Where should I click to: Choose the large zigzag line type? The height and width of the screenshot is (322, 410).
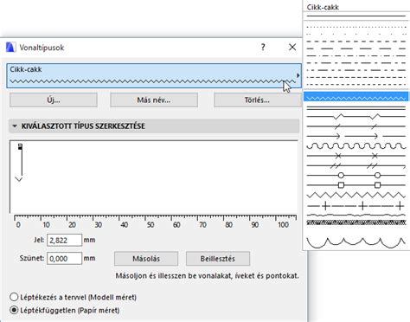point(356,195)
